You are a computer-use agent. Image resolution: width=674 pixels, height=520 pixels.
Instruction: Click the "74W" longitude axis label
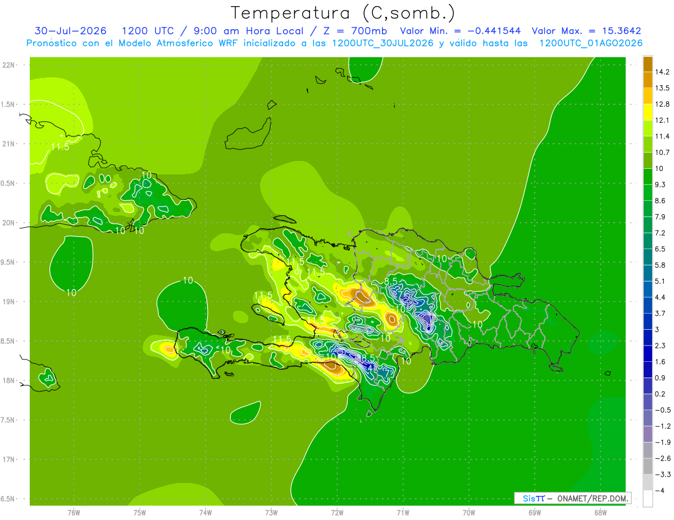pyautogui.click(x=206, y=513)
